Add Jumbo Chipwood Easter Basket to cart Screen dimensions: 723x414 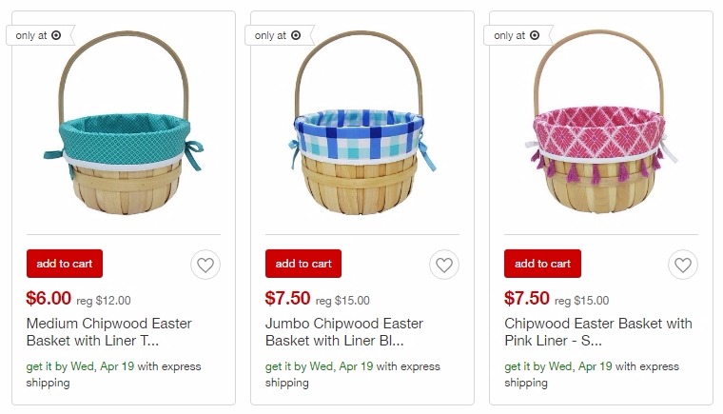pyautogui.click(x=303, y=264)
